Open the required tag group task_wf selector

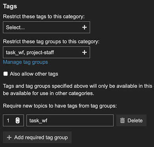(x=70, y=120)
